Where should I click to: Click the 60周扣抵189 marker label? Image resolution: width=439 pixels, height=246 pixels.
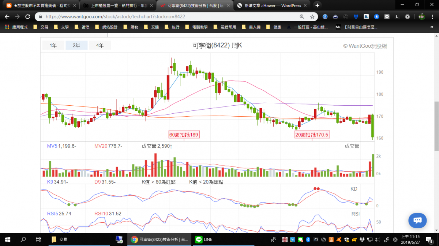pyautogui.click(x=184, y=135)
